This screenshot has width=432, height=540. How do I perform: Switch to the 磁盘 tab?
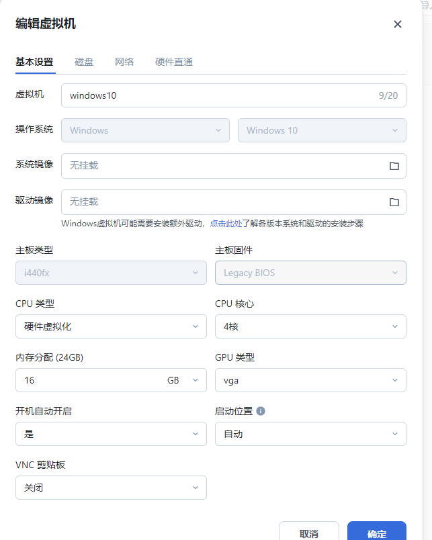point(84,62)
